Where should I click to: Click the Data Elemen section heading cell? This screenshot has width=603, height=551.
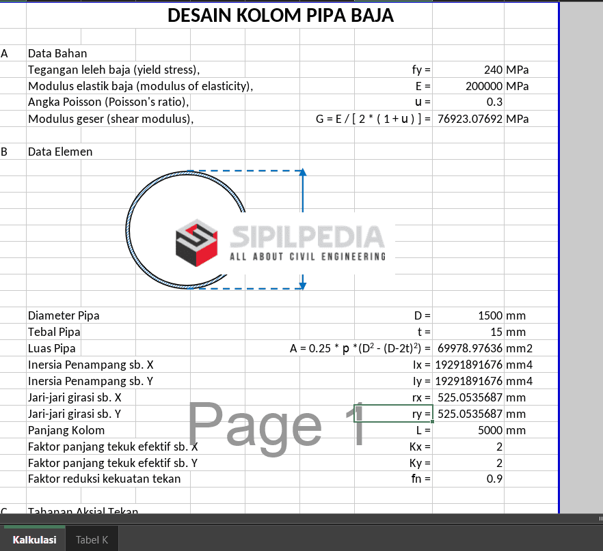[60, 152]
